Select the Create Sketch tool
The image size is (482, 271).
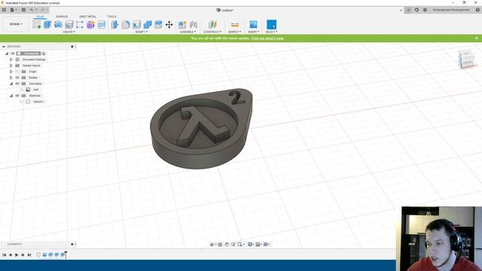(37, 25)
